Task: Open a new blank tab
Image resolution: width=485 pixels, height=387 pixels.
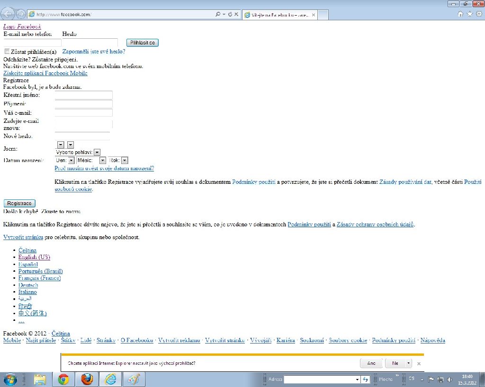Action: pyautogui.click(x=323, y=15)
